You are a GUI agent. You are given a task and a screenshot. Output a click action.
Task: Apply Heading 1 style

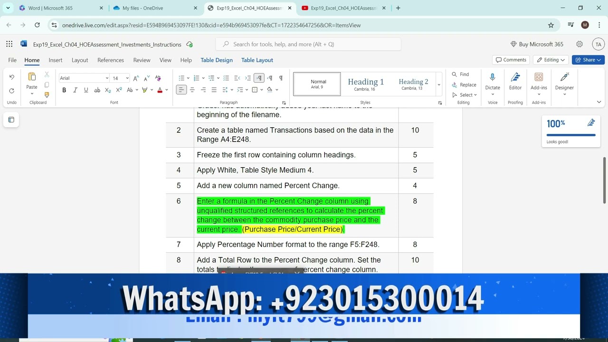coord(366,84)
